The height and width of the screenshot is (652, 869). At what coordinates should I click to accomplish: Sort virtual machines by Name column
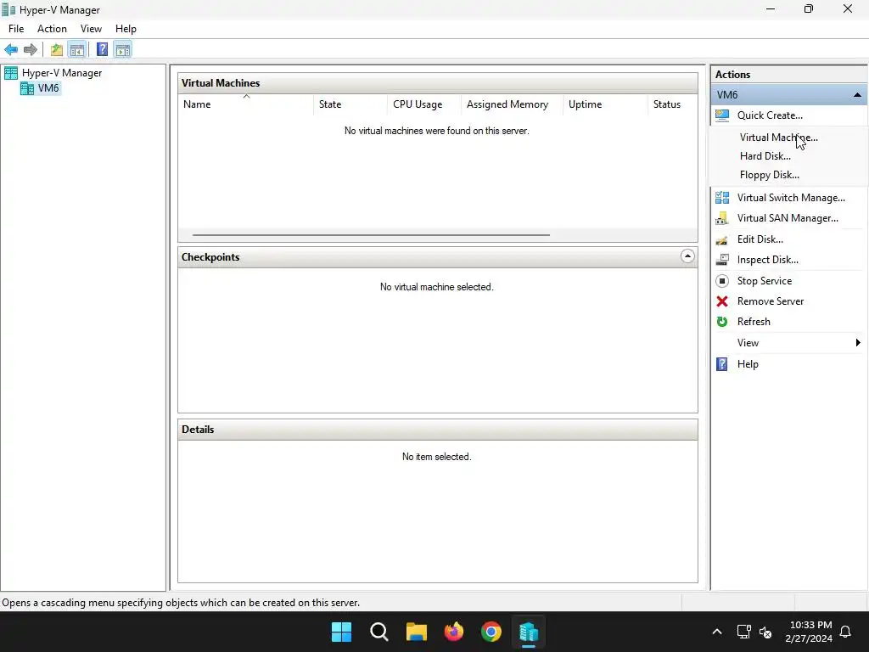coord(246,104)
